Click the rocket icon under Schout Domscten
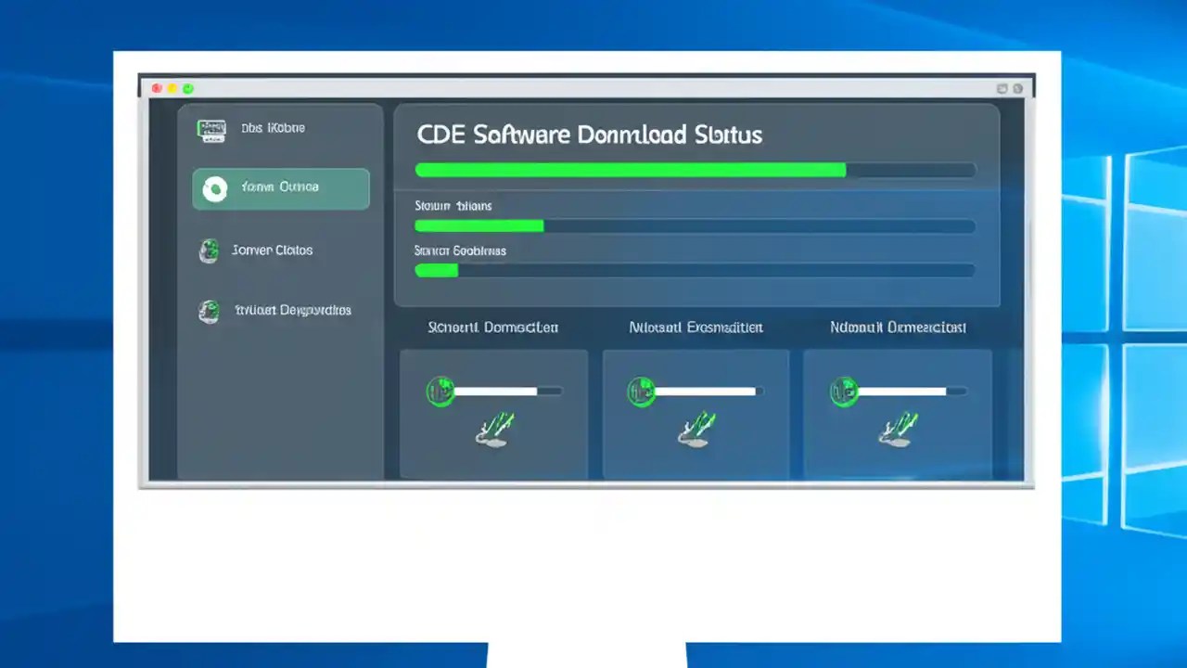The image size is (1187, 668). click(492, 429)
